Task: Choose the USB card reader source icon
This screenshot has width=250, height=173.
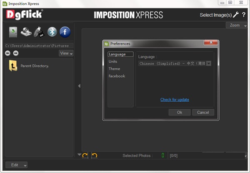Action: pyautogui.click(x=39, y=32)
